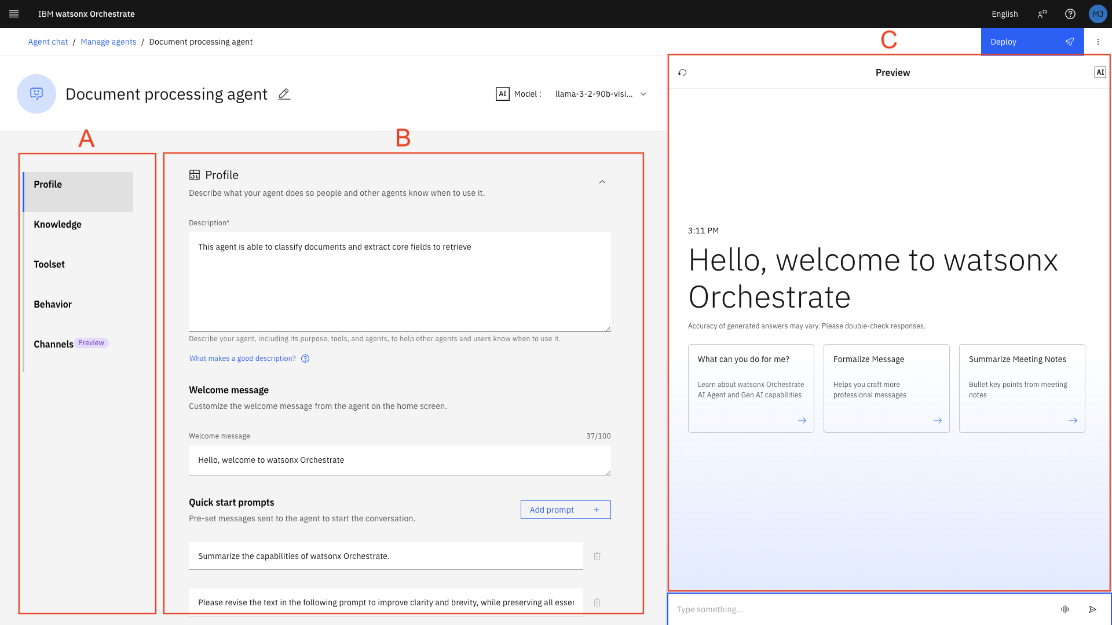Click the 'Type something...' chat input

(863, 609)
